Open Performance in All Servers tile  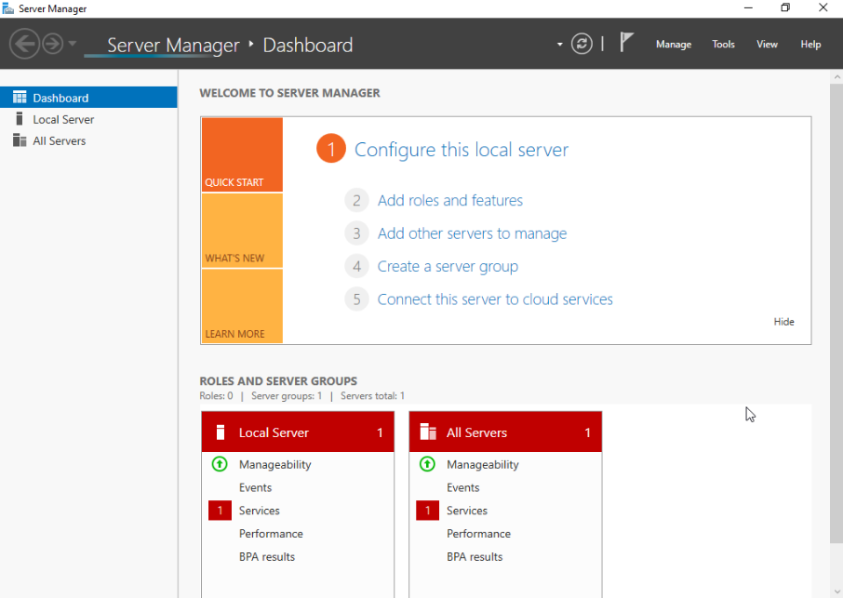coord(478,534)
